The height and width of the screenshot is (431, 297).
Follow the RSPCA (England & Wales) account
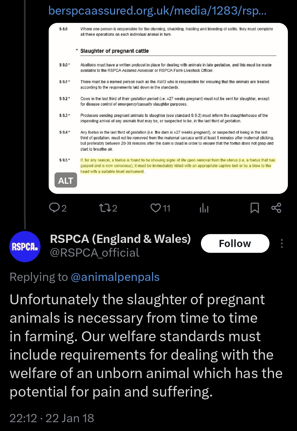pos(235,243)
